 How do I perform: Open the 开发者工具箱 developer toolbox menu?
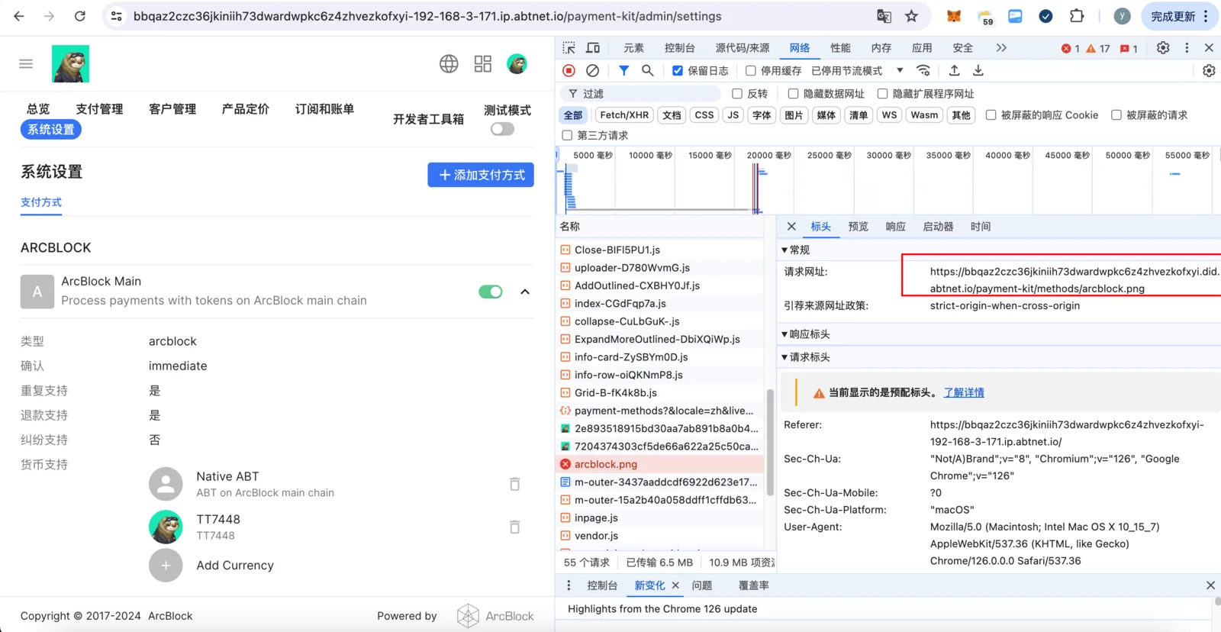pos(428,119)
